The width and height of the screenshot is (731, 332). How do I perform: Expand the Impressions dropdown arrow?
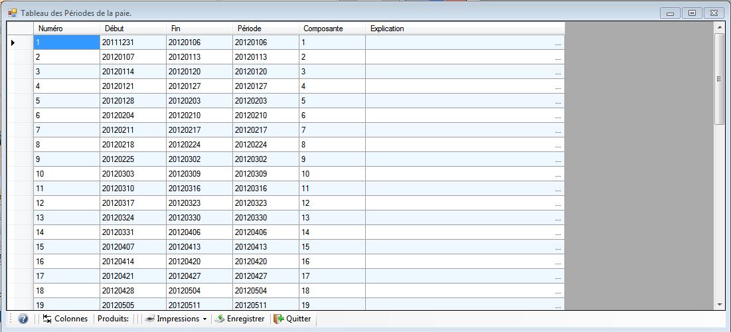tap(204, 319)
